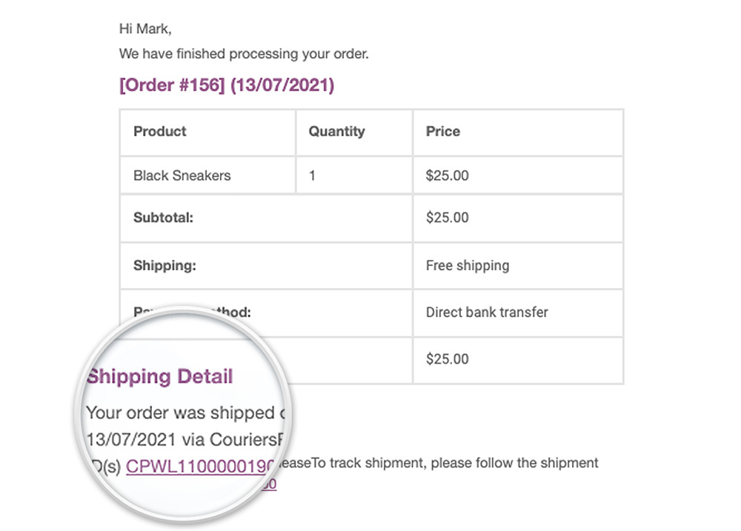741x531 pixels.
Task: Open the CPWL110000190 tracking link
Action: pyautogui.click(x=200, y=467)
